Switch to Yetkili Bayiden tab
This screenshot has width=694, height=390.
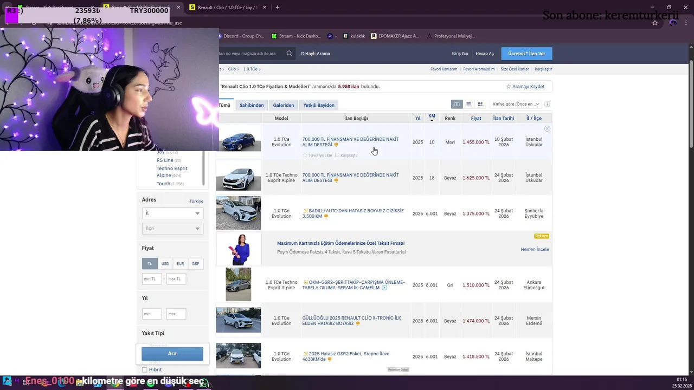click(x=319, y=105)
